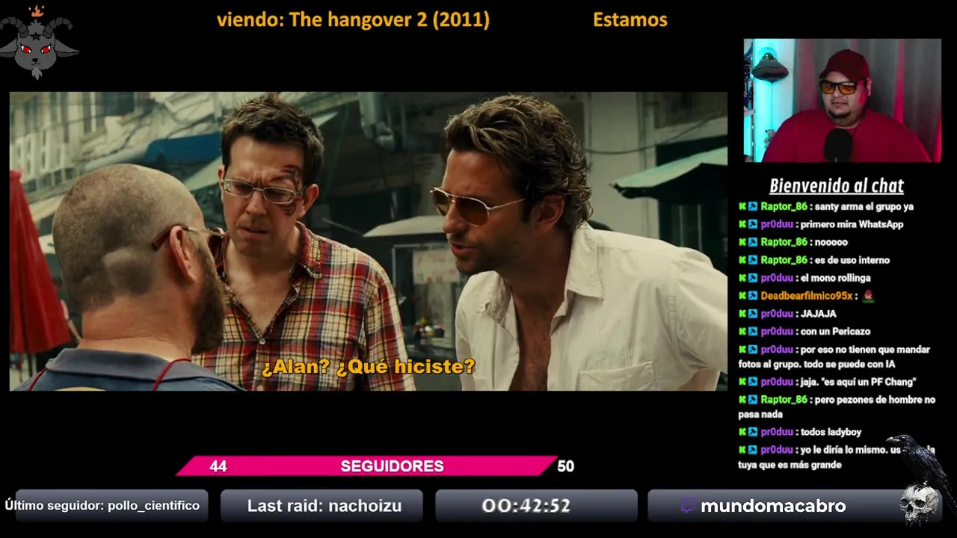The image size is (957, 538).
Task: Click the Kick icon on 'nooooo' row
Action: (742, 242)
